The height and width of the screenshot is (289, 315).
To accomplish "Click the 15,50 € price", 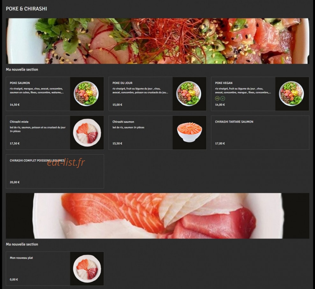I will [117, 143].
